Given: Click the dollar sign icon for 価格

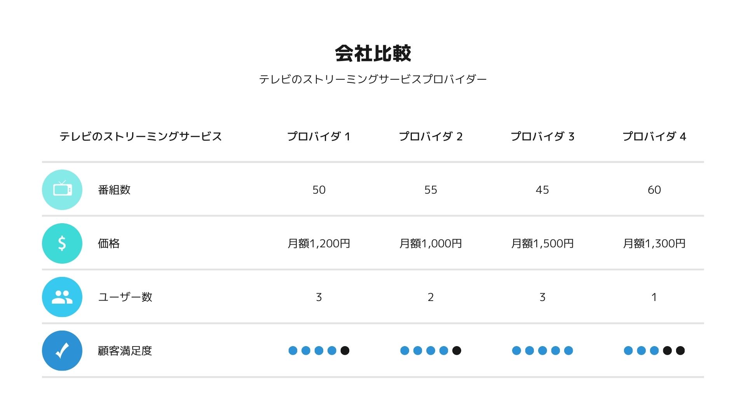Looking at the screenshot, I should pos(62,243).
